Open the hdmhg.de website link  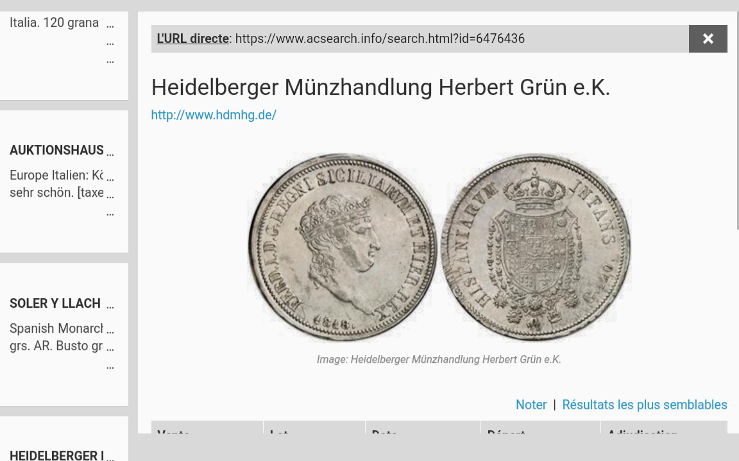point(214,115)
